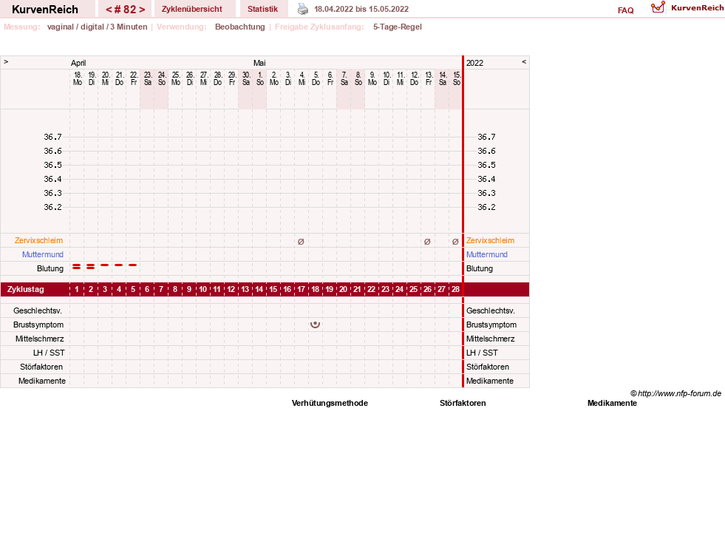Click the KurvenReich title tab
Screen dimensions: 725x550
click(x=45, y=10)
